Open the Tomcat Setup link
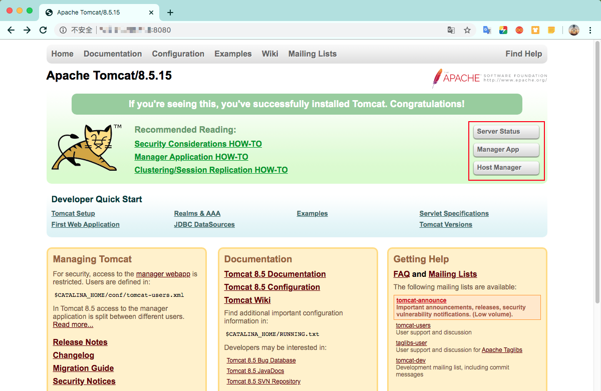The height and width of the screenshot is (391, 601). [x=73, y=214]
